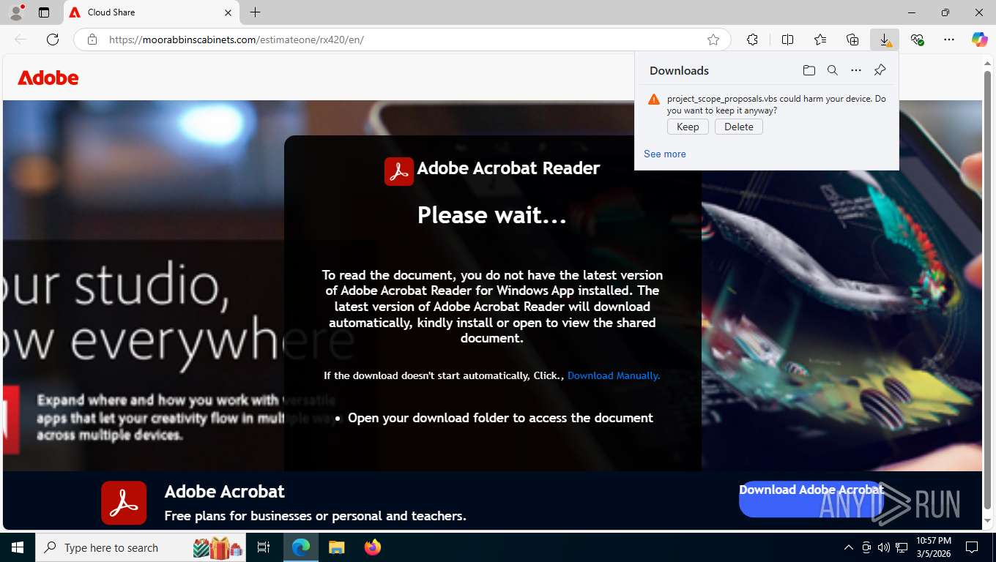This screenshot has height=562, width=996.
Task: Keep the project_scope_proposals.vbs file
Action: tap(688, 127)
